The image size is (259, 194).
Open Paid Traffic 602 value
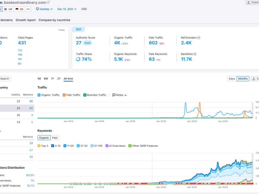point(153,43)
